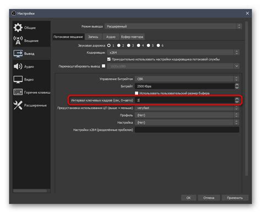Open the Настройка dropdown
The image size is (261, 213).
[x=187, y=122]
